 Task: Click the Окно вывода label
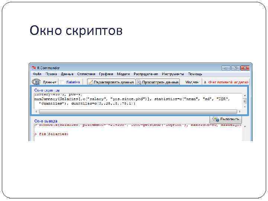click(x=46, y=121)
